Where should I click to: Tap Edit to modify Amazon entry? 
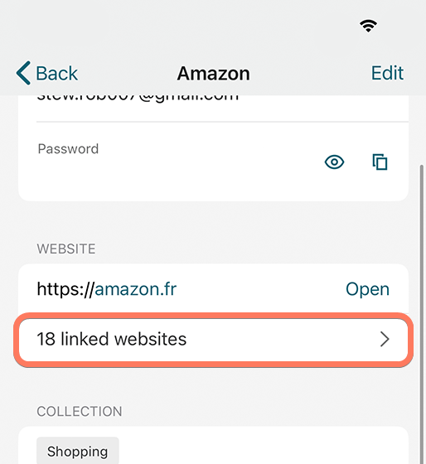point(387,73)
